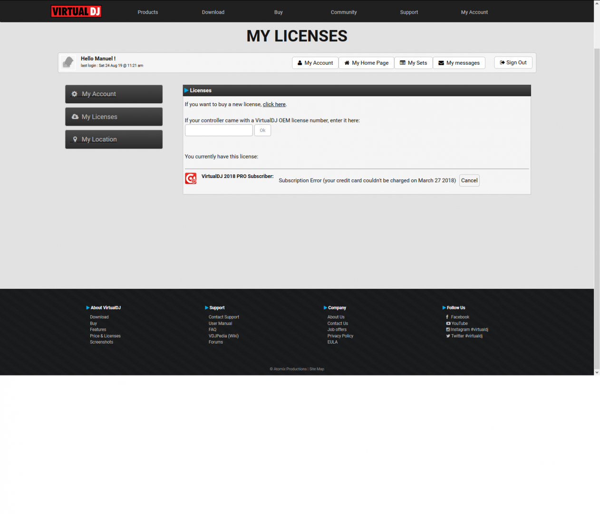This screenshot has height=514, width=600.
Task: Visit Facebook page from footer
Action: pos(458,317)
